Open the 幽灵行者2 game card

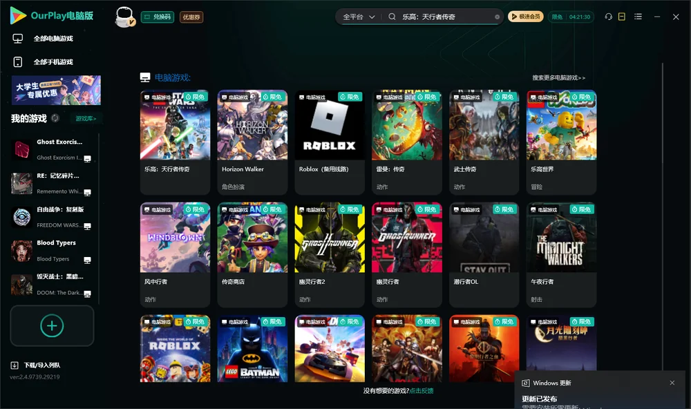(330, 255)
